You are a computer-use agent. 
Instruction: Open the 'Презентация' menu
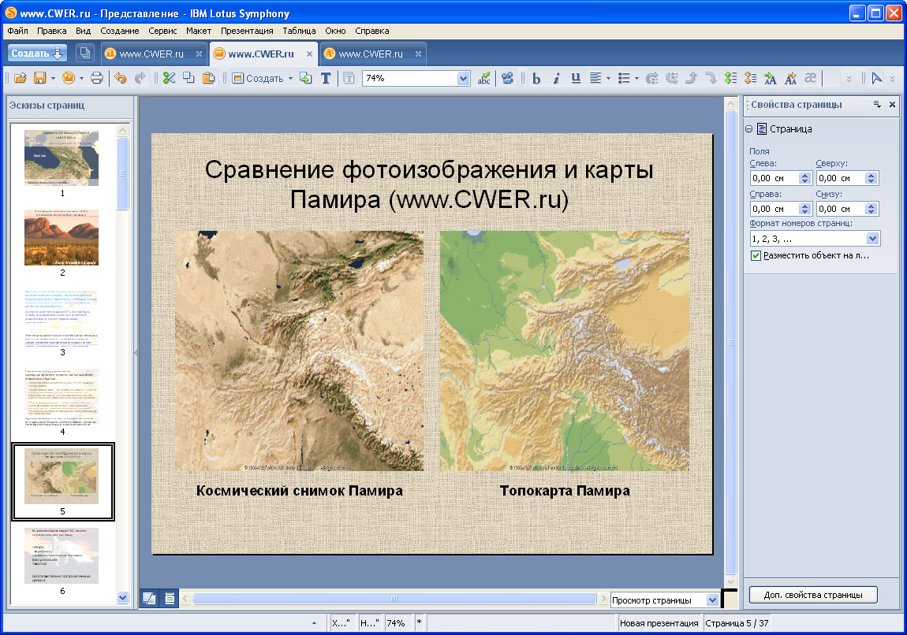pyautogui.click(x=247, y=32)
